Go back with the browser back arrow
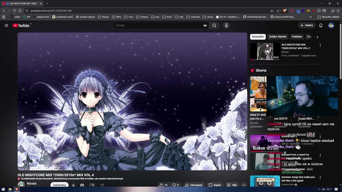Viewport: 342px width, 192px height. tap(4, 11)
